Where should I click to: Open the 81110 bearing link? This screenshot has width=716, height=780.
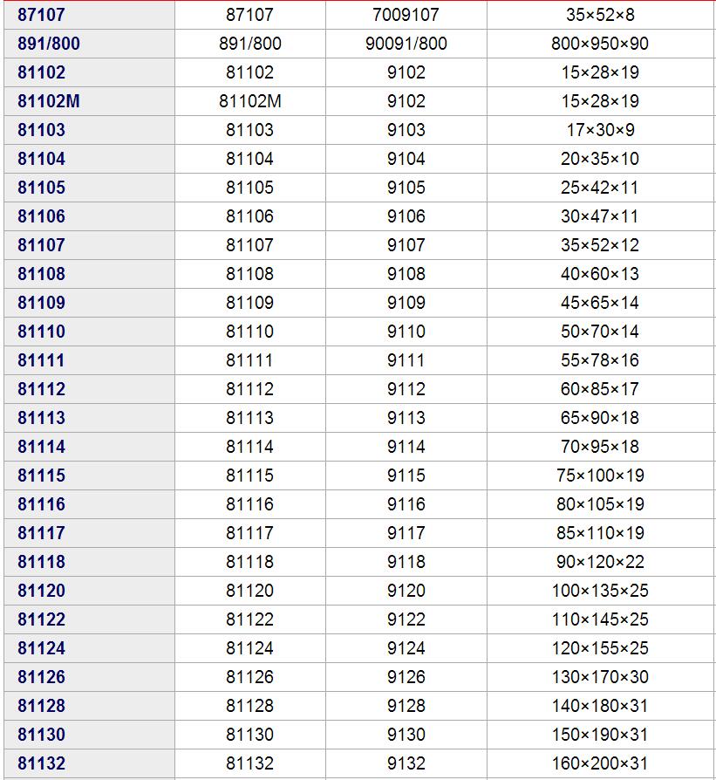41,332
